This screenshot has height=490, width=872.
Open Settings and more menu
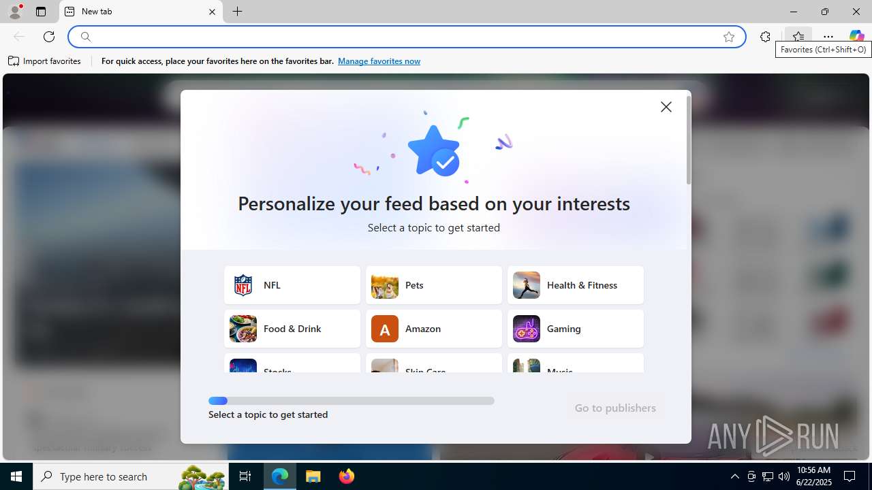(x=828, y=37)
